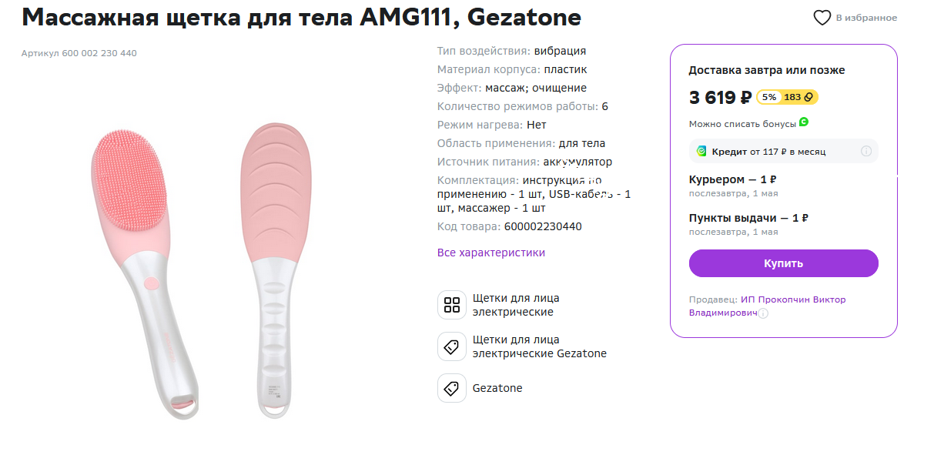Click the 5% bonus badge near price
934x455 pixels.
768,97
